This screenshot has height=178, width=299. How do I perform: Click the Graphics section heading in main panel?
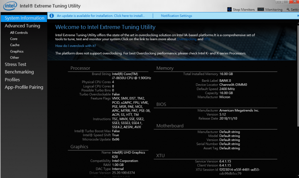(x=79, y=146)
